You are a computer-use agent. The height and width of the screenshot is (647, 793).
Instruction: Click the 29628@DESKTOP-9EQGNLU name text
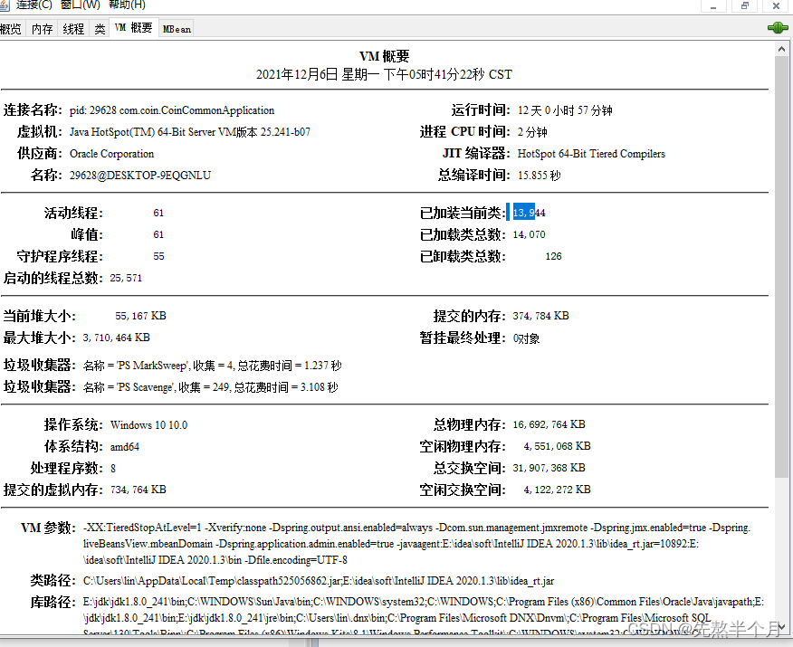(x=140, y=176)
